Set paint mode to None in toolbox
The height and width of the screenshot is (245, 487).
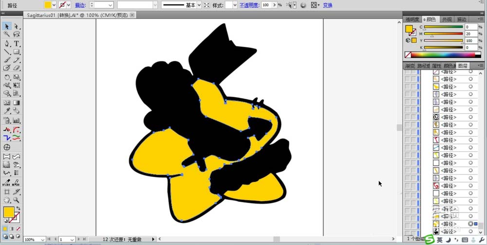point(18,229)
